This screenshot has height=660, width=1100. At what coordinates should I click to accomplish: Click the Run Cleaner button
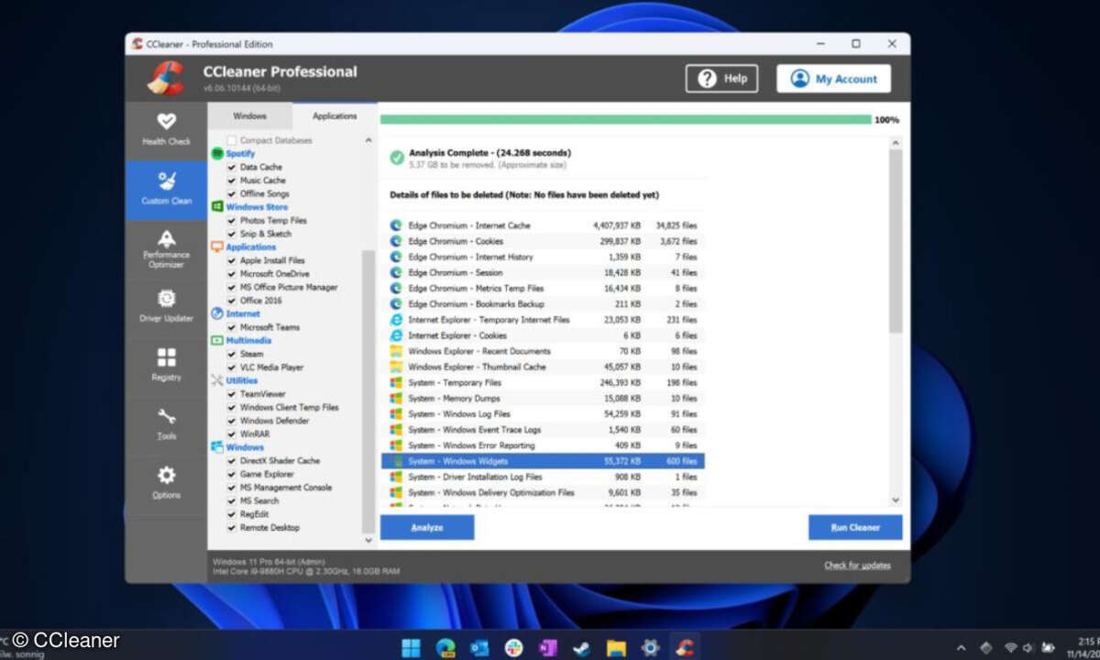[855, 528]
